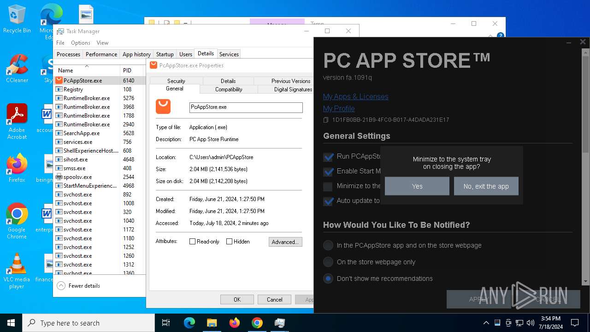Open the Previous Versions tab

(x=283, y=81)
